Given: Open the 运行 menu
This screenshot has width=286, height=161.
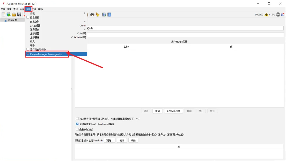Looking at the screenshot, I should (22, 9).
